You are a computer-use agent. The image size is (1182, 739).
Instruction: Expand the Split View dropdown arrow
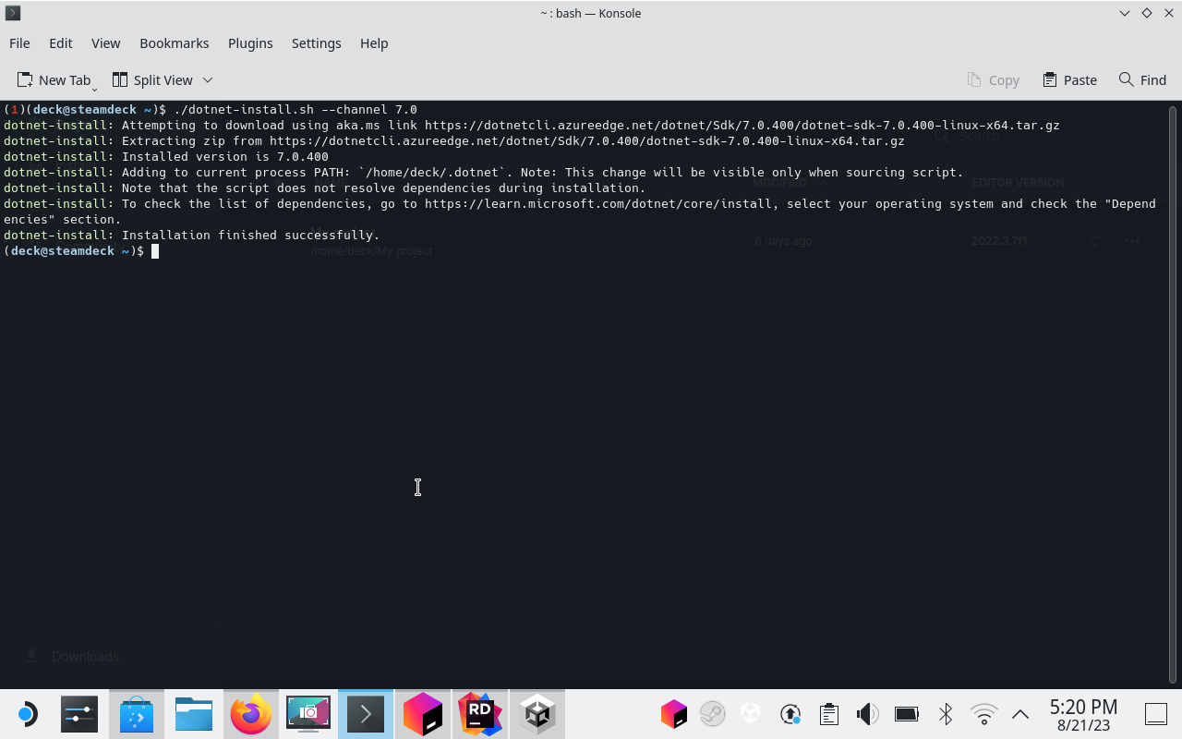coord(208,80)
